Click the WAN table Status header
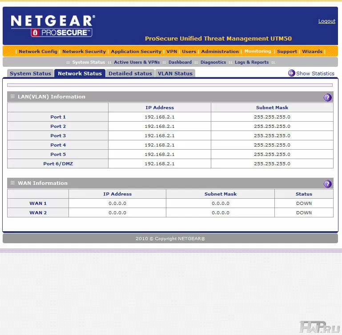The width and height of the screenshot is (342, 335). click(304, 194)
